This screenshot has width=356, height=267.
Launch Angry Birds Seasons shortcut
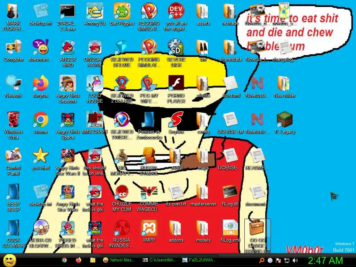click(x=68, y=89)
